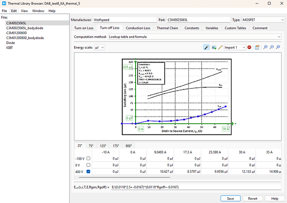Select the 900° temperature tab
This screenshot has width=287, height=203.
point(129,146)
